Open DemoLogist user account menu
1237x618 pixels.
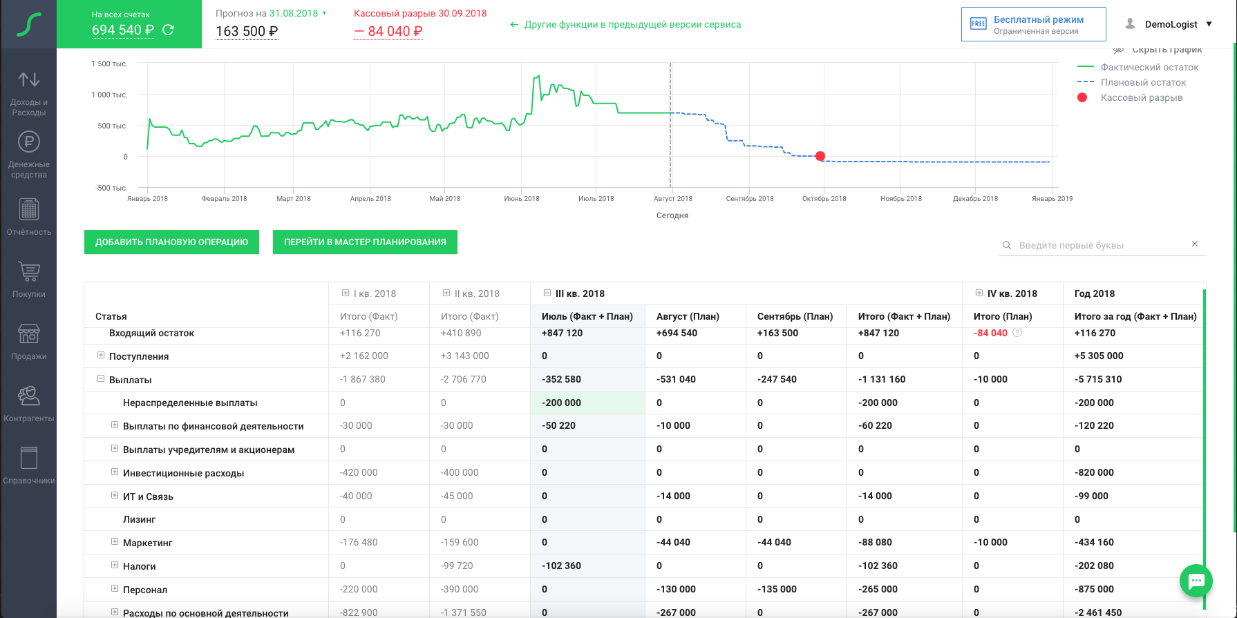point(1171,24)
